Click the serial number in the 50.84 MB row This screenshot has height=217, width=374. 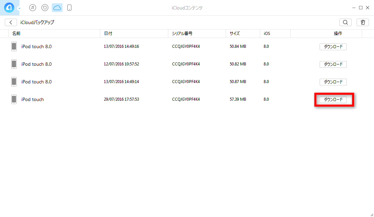pyautogui.click(x=186, y=46)
